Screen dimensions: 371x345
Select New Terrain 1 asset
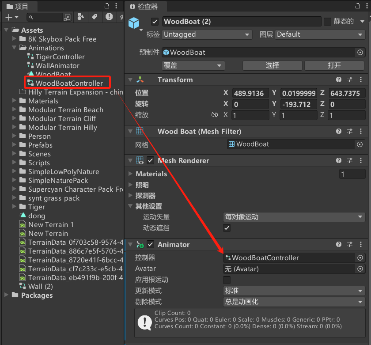(x=47, y=224)
